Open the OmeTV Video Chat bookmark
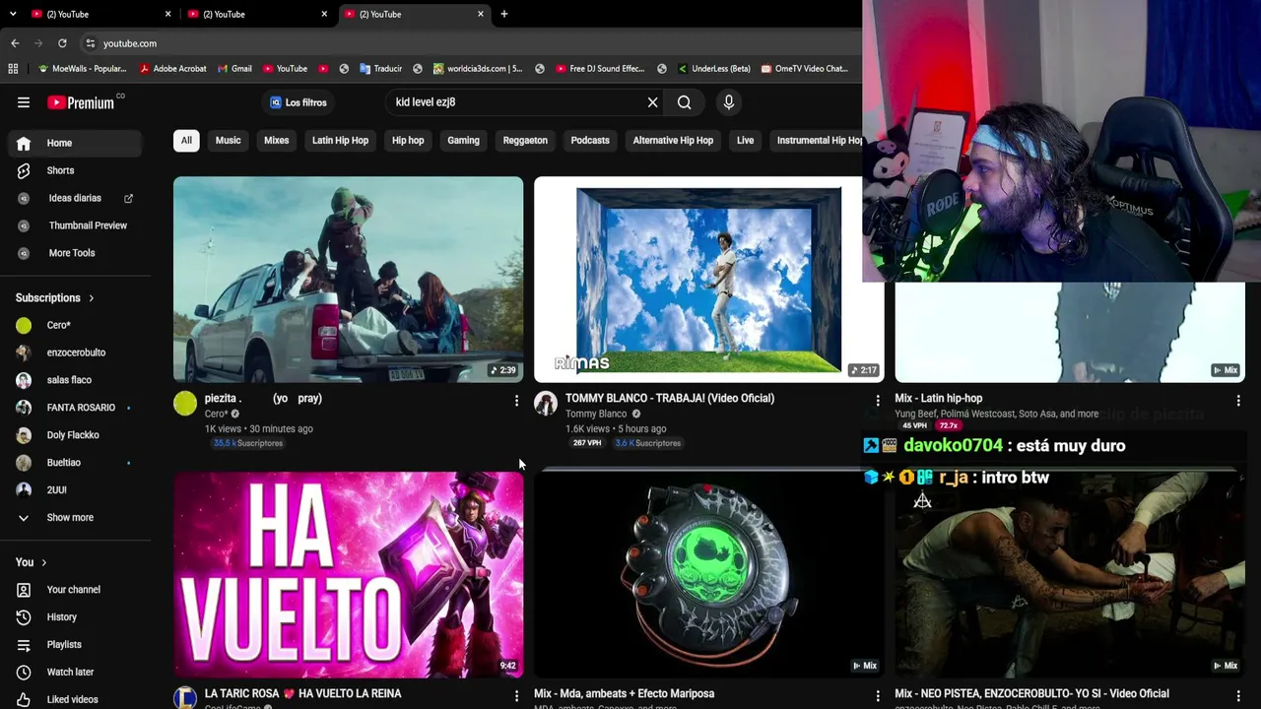 pyautogui.click(x=804, y=69)
